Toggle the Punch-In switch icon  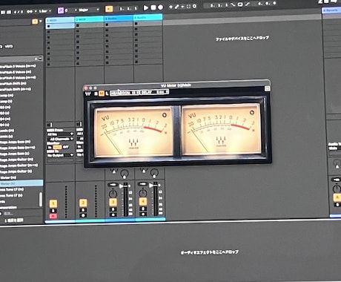pos(233,5)
